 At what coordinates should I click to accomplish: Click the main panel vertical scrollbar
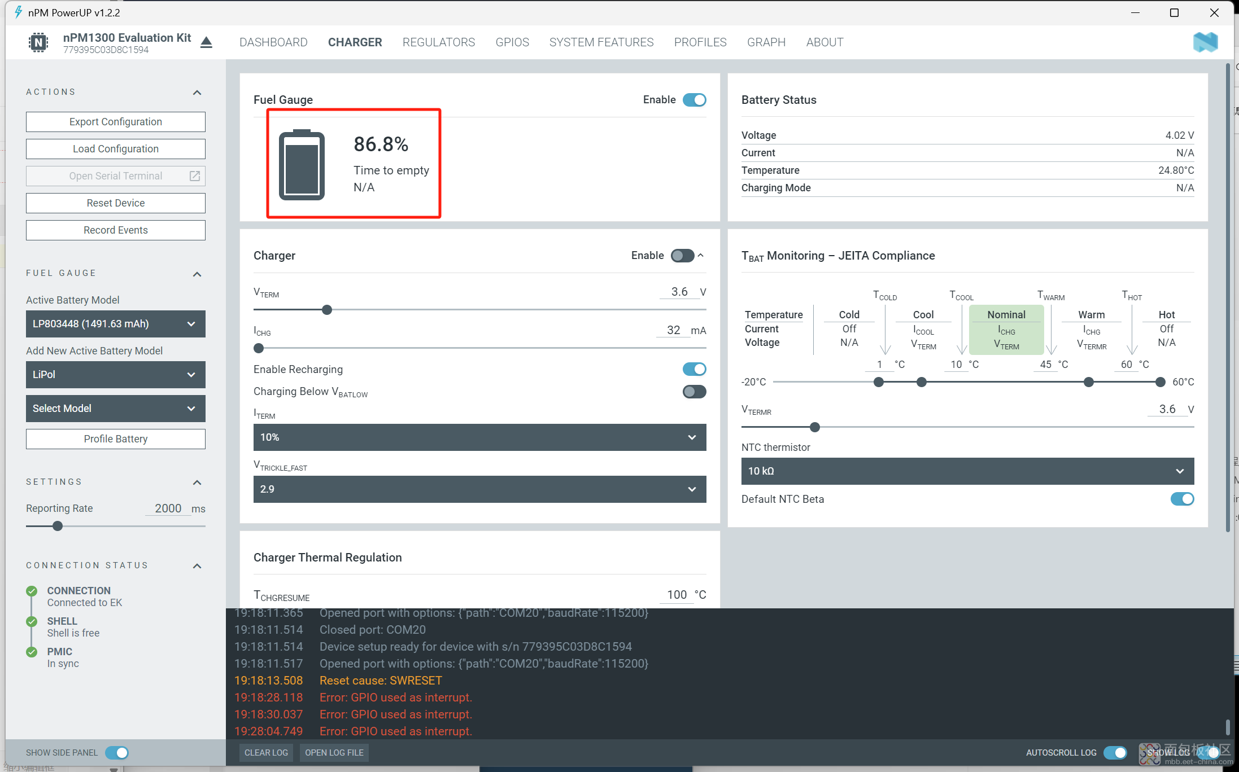(x=1228, y=298)
